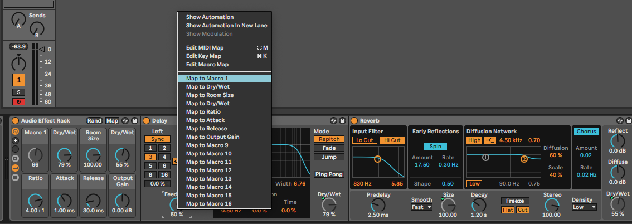Viewport: 632px width, 224px height.
Task: Click the Delay device hot-swap icon
Action: click(x=333, y=120)
